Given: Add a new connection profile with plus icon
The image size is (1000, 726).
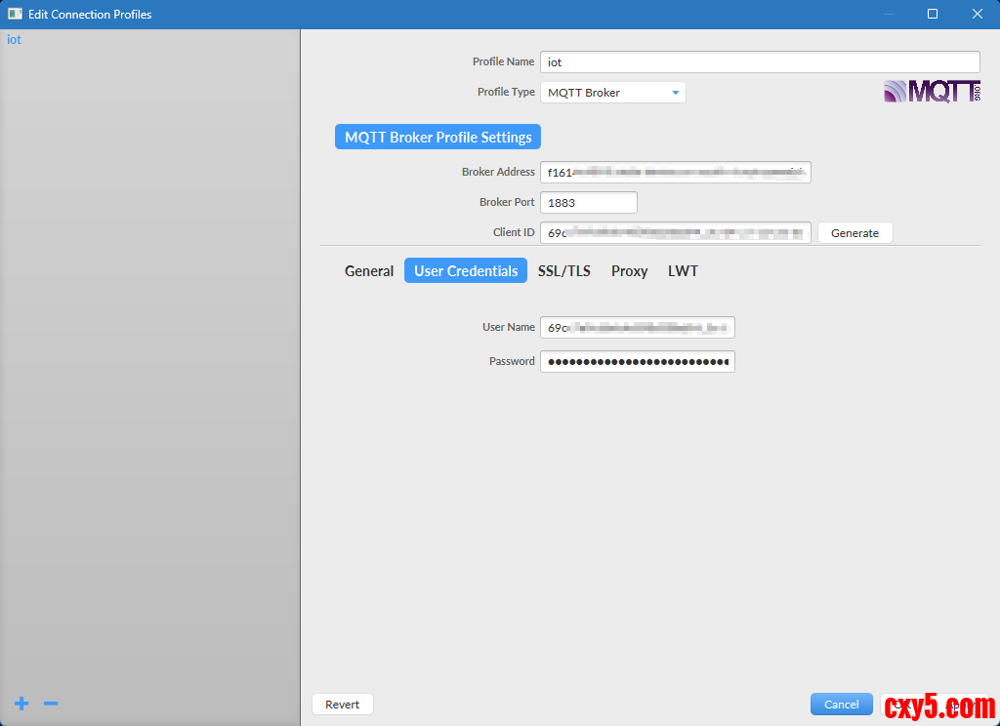Looking at the screenshot, I should point(21,703).
